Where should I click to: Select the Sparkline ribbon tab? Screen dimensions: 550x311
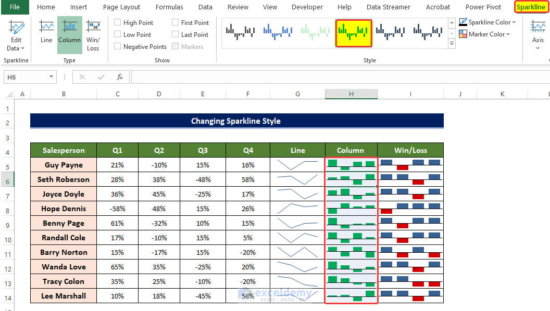point(531,7)
